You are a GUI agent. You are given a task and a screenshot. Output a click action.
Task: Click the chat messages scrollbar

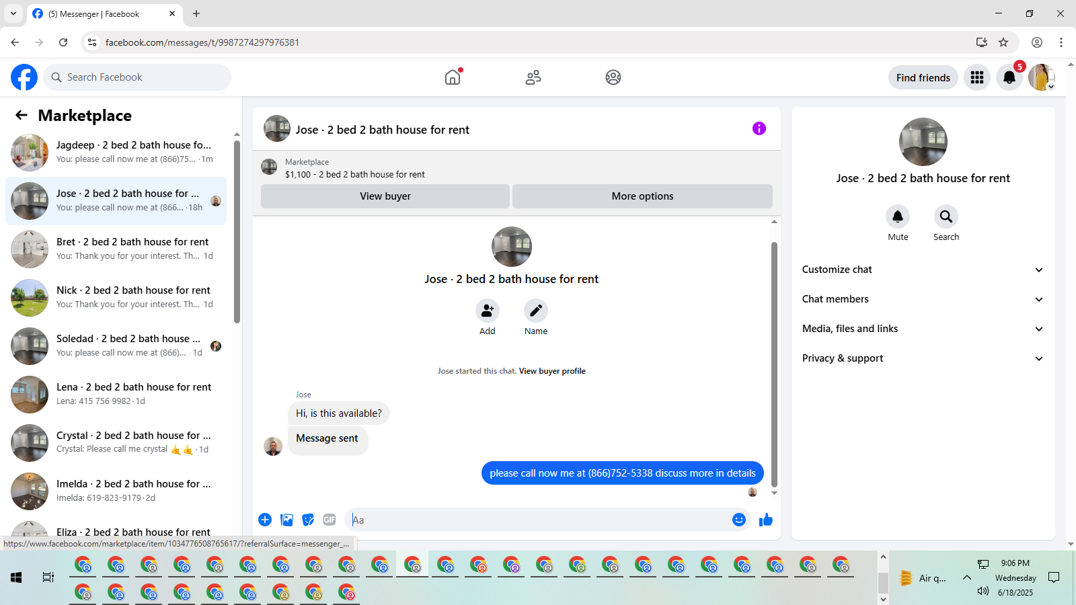[774, 364]
